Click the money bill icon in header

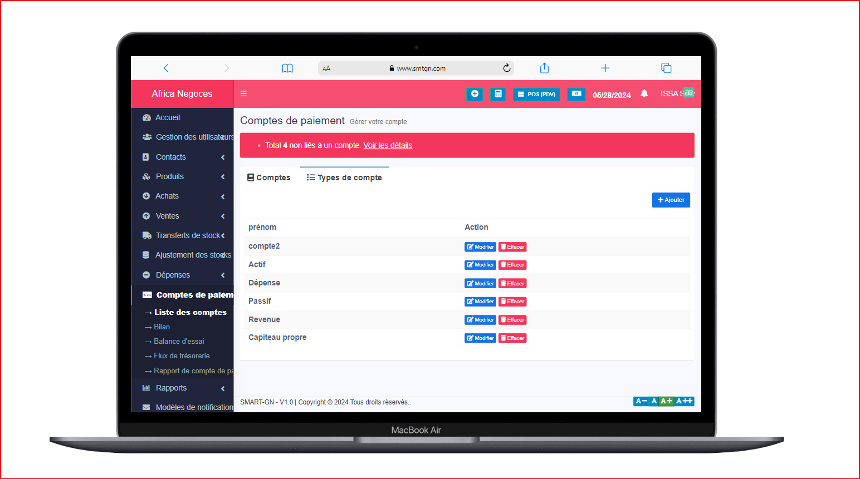(x=576, y=94)
